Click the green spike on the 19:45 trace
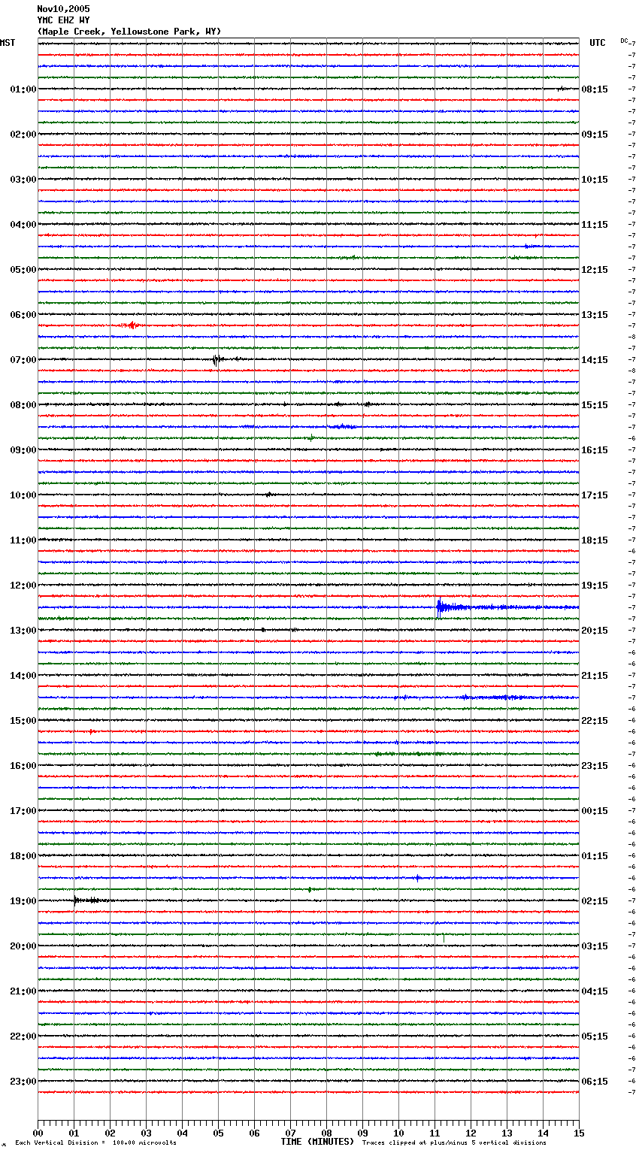The height and width of the screenshot is (1153, 639). coord(444,938)
